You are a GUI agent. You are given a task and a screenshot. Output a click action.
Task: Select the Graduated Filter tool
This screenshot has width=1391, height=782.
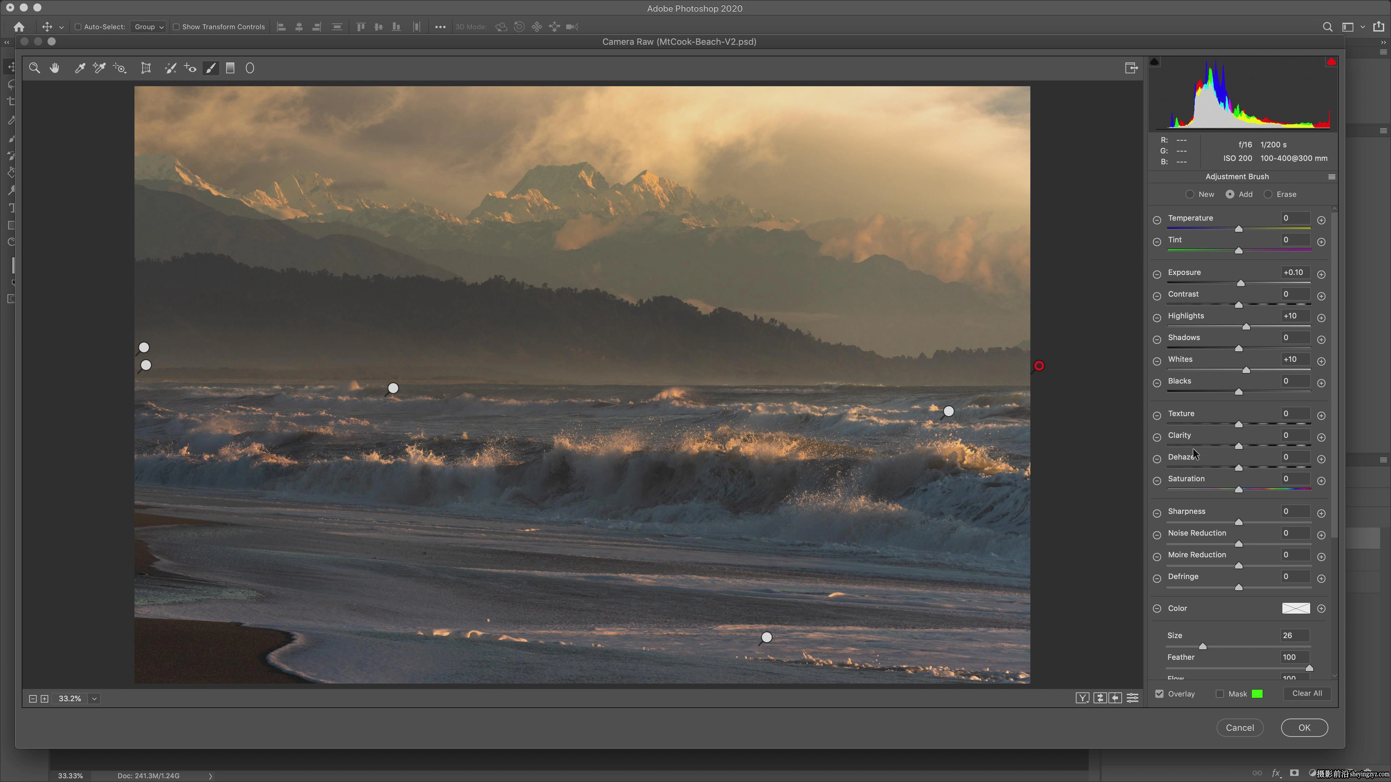click(230, 68)
